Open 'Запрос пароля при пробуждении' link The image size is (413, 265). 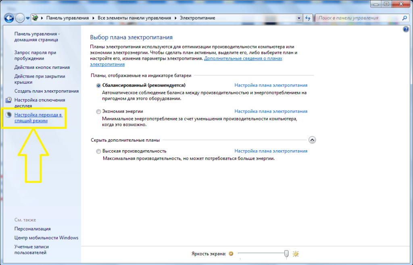pyautogui.click(x=35, y=56)
